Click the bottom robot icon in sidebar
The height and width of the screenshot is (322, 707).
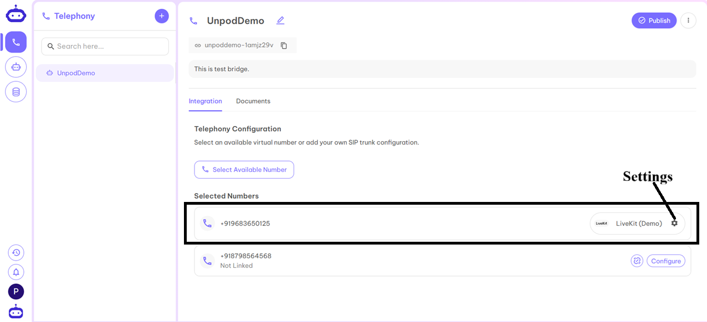[16, 311]
